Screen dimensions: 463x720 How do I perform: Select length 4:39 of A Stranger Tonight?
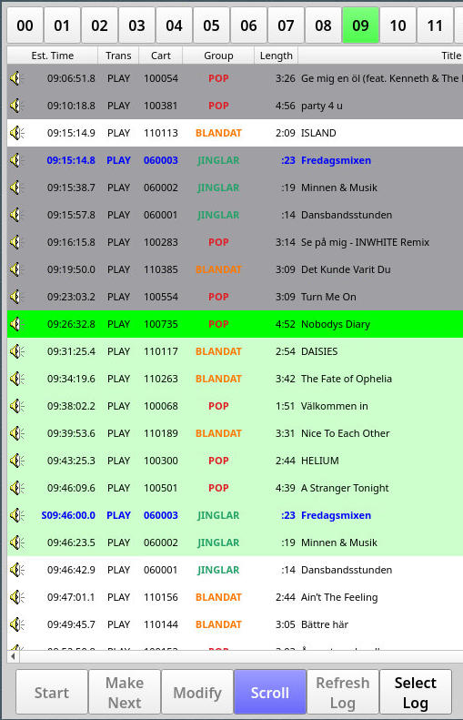[x=286, y=488]
